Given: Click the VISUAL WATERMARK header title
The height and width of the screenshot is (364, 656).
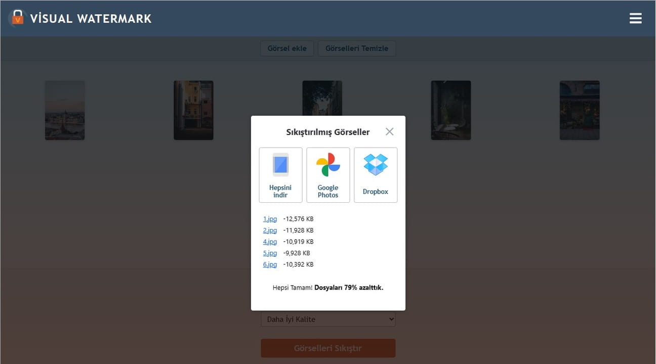Looking at the screenshot, I should (91, 19).
